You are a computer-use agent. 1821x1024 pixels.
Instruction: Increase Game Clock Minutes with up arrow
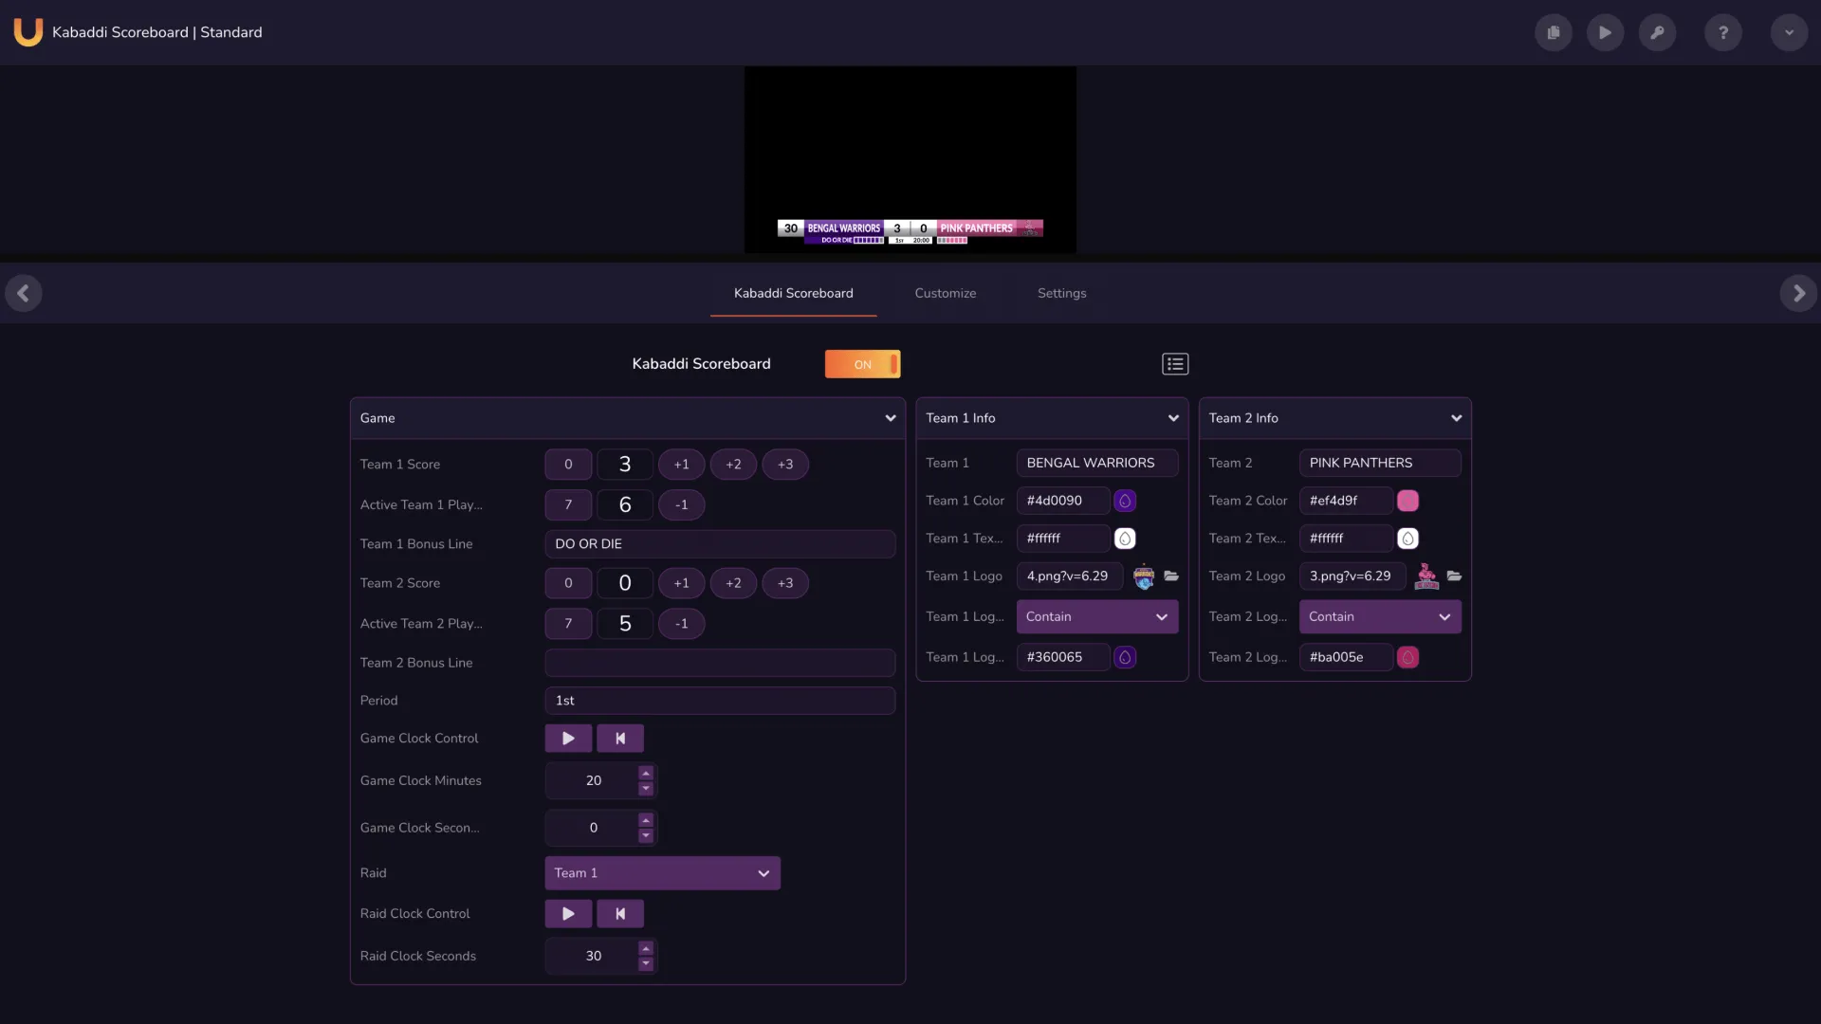click(646, 773)
